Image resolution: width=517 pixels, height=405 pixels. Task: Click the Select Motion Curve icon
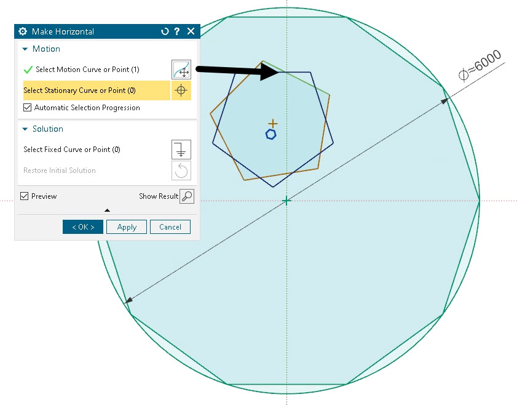[x=181, y=70]
